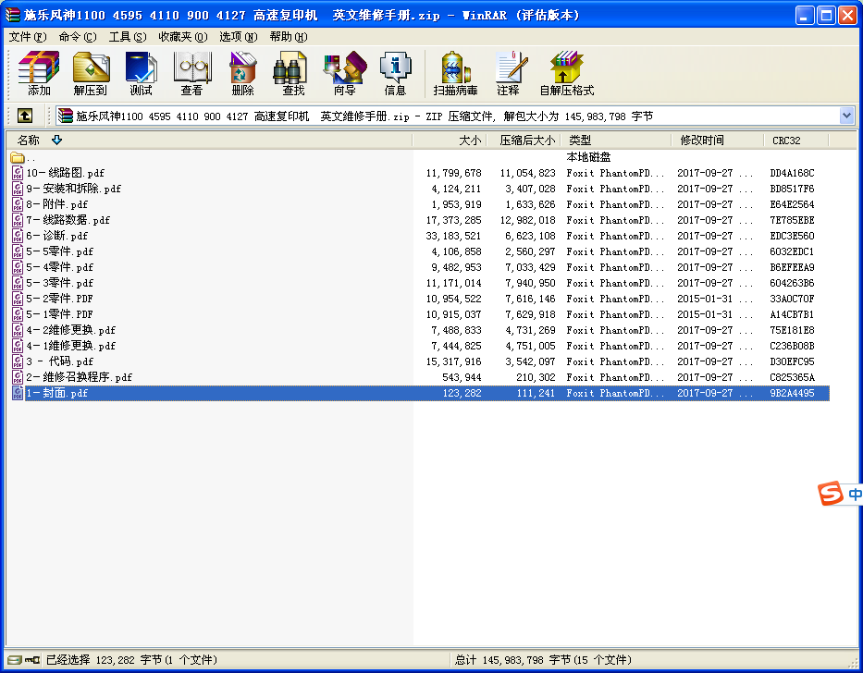Select file 4-2维修更换.pdf
This screenshot has height=673, width=863.
70,330
